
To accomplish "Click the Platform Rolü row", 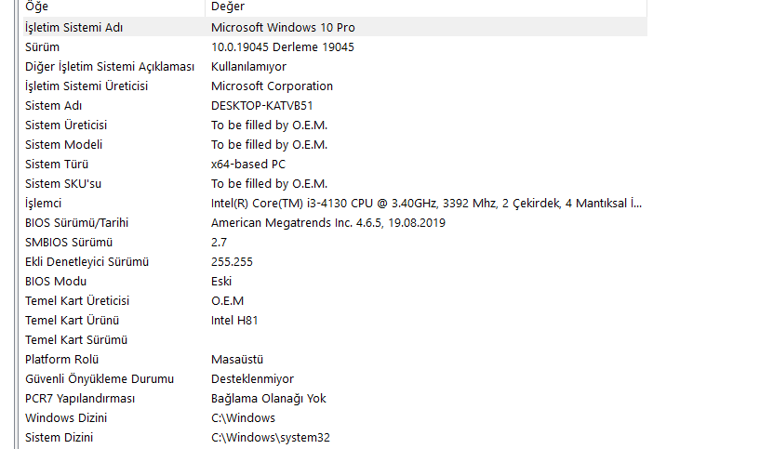I will [x=61, y=359].
